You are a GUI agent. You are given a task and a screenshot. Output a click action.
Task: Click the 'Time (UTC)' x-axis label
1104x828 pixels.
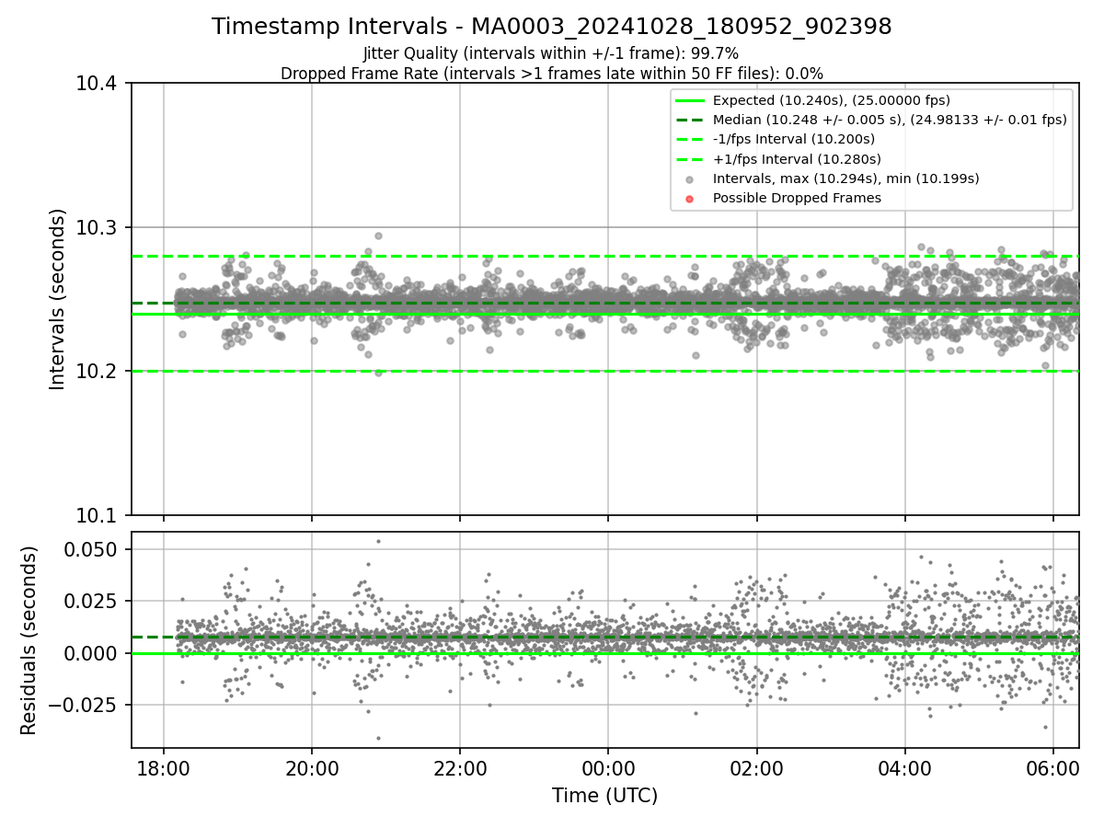pyautogui.click(x=605, y=796)
